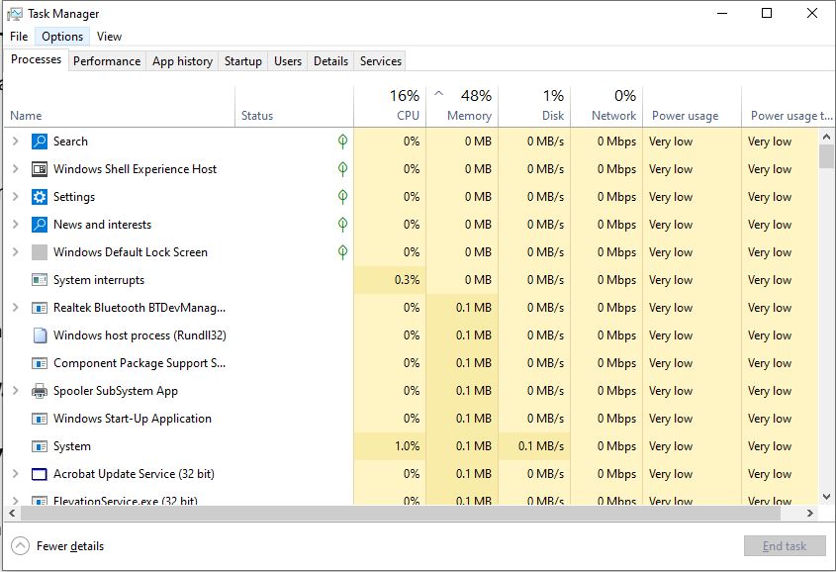Click the Spooler SubSystem App printer icon
The width and height of the screenshot is (836, 572).
[x=40, y=391]
